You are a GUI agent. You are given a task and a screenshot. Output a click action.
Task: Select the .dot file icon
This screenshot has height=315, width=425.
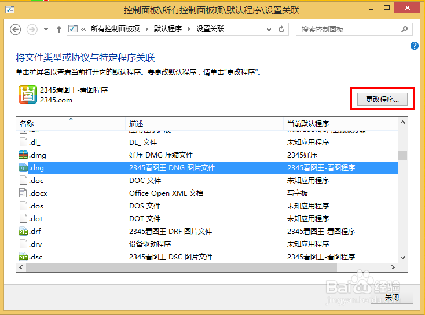coord(23,218)
